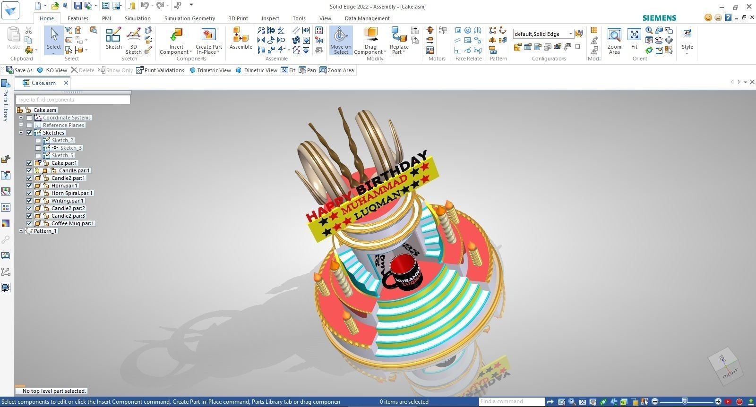Toggle Coffee Mug.par:1 checkbox

pos(29,223)
